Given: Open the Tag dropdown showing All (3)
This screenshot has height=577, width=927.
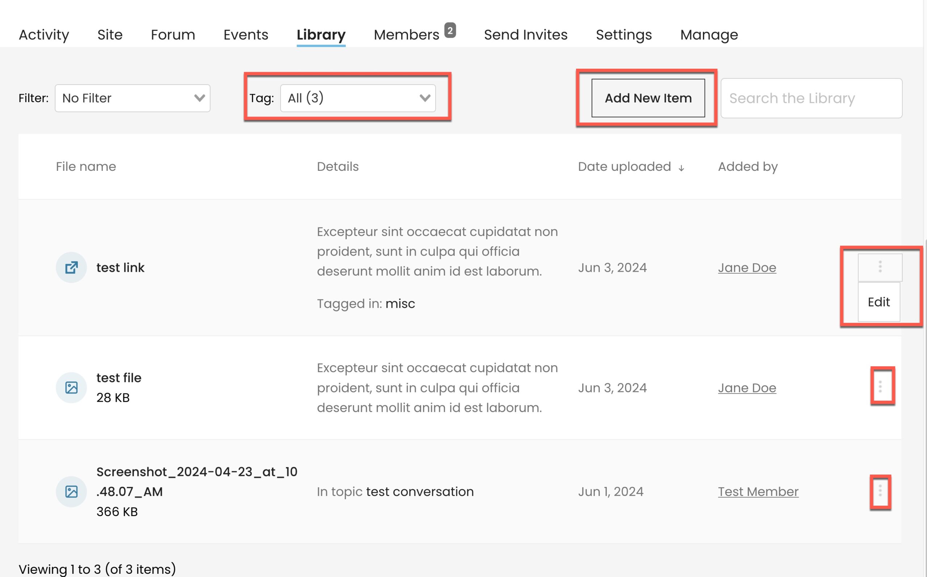Looking at the screenshot, I should 357,98.
